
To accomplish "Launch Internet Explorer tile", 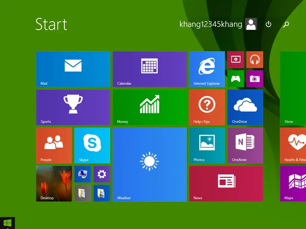I will click(x=207, y=69).
